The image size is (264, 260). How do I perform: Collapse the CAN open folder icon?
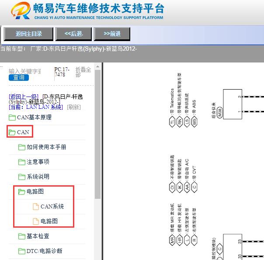pos(12,132)
